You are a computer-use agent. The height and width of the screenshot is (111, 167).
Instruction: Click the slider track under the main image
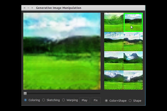pos(62,93)
